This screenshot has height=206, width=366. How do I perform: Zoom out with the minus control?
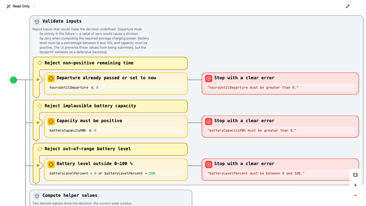[355, 195]
